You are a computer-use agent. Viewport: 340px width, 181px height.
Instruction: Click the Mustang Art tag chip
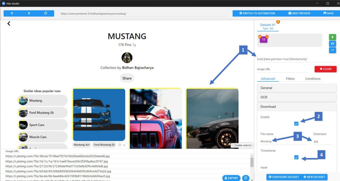82,145
